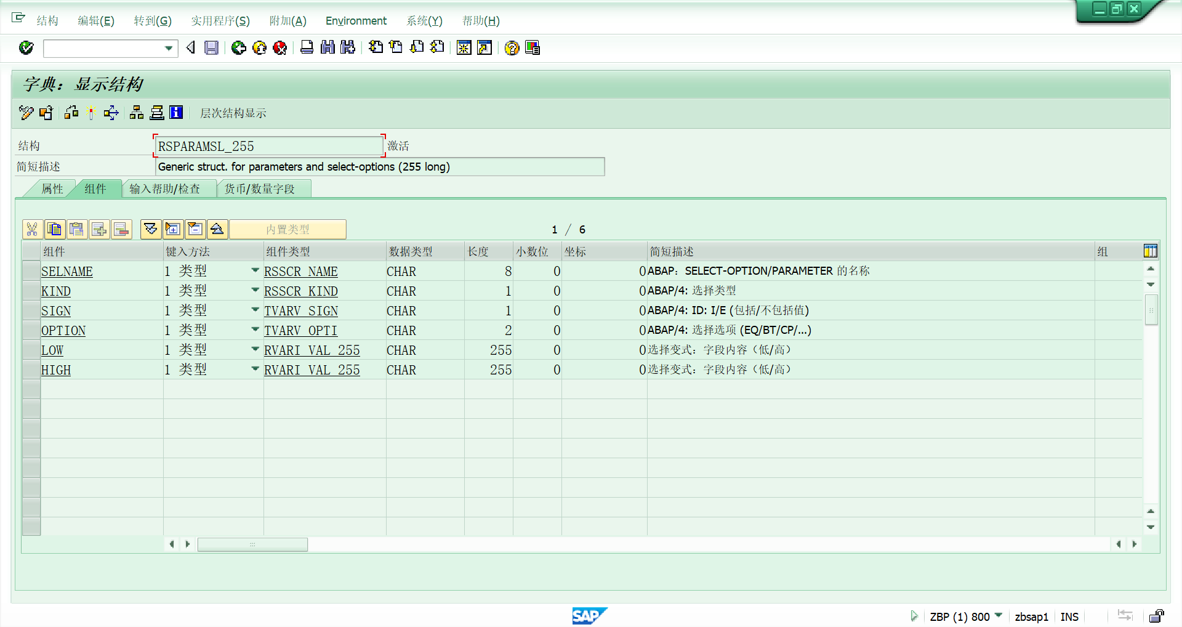The width and height of the screenshot is (1182, 627).
Task: Click the select block icon
Action: click(x=173, y=229)
